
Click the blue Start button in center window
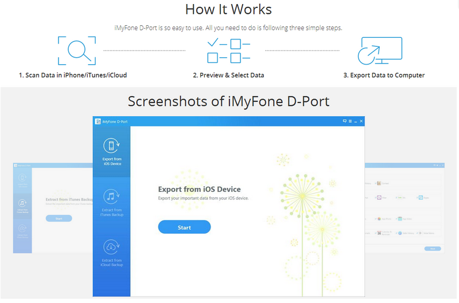coord(184,227)
